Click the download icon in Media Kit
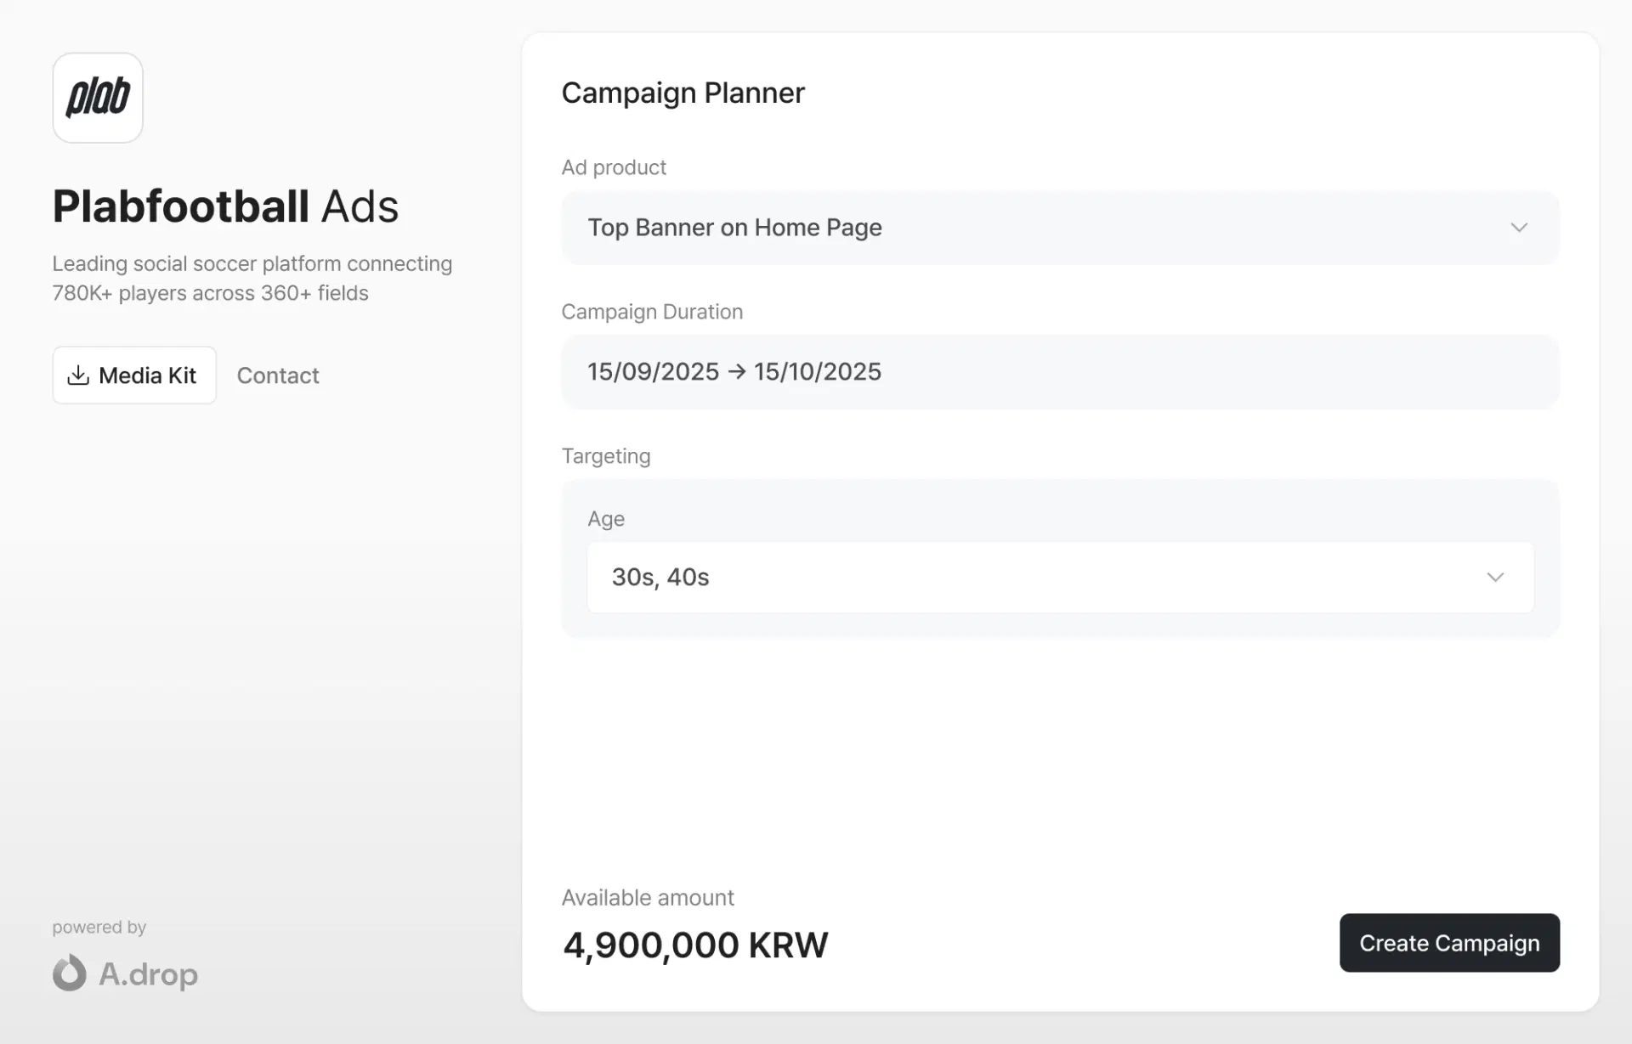 78,375
